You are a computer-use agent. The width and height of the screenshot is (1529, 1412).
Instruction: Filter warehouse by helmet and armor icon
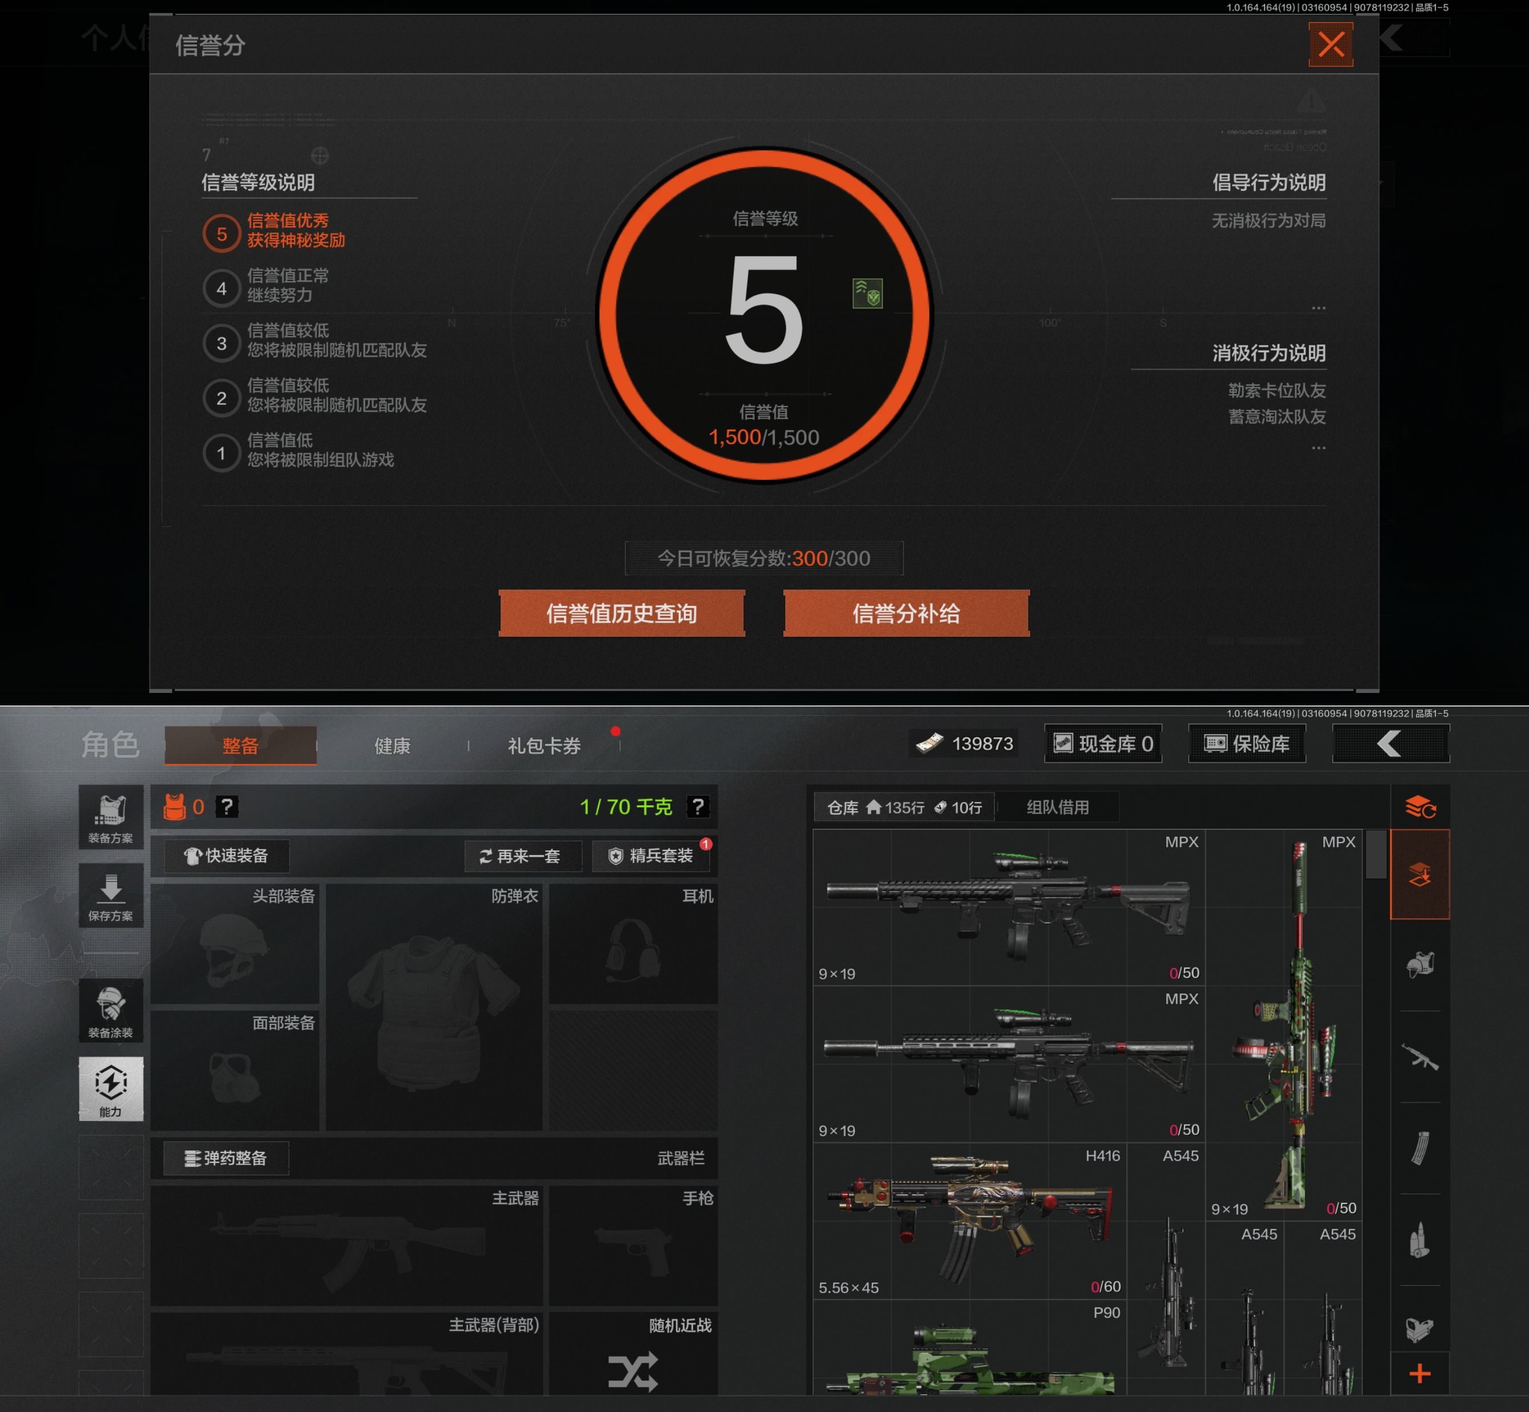point(1420,965)
